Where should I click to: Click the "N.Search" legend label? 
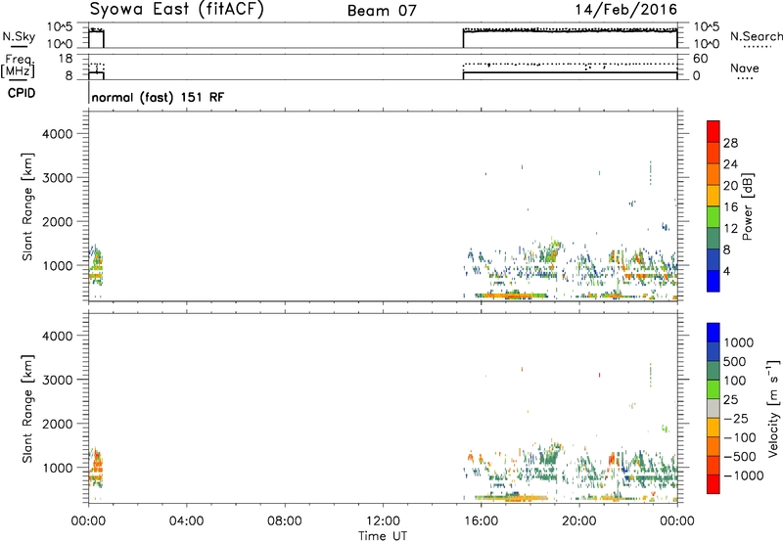coord(756,36)
